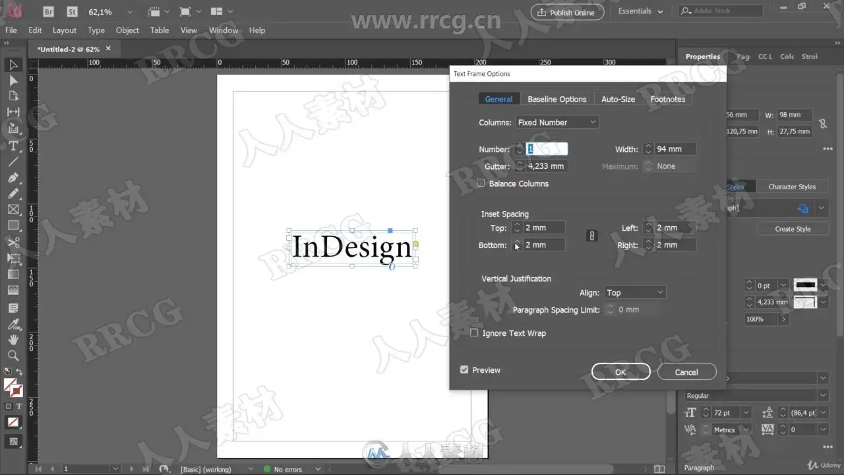Click the Cancel button
Screen dimensions: 844x475
[686, 372]
